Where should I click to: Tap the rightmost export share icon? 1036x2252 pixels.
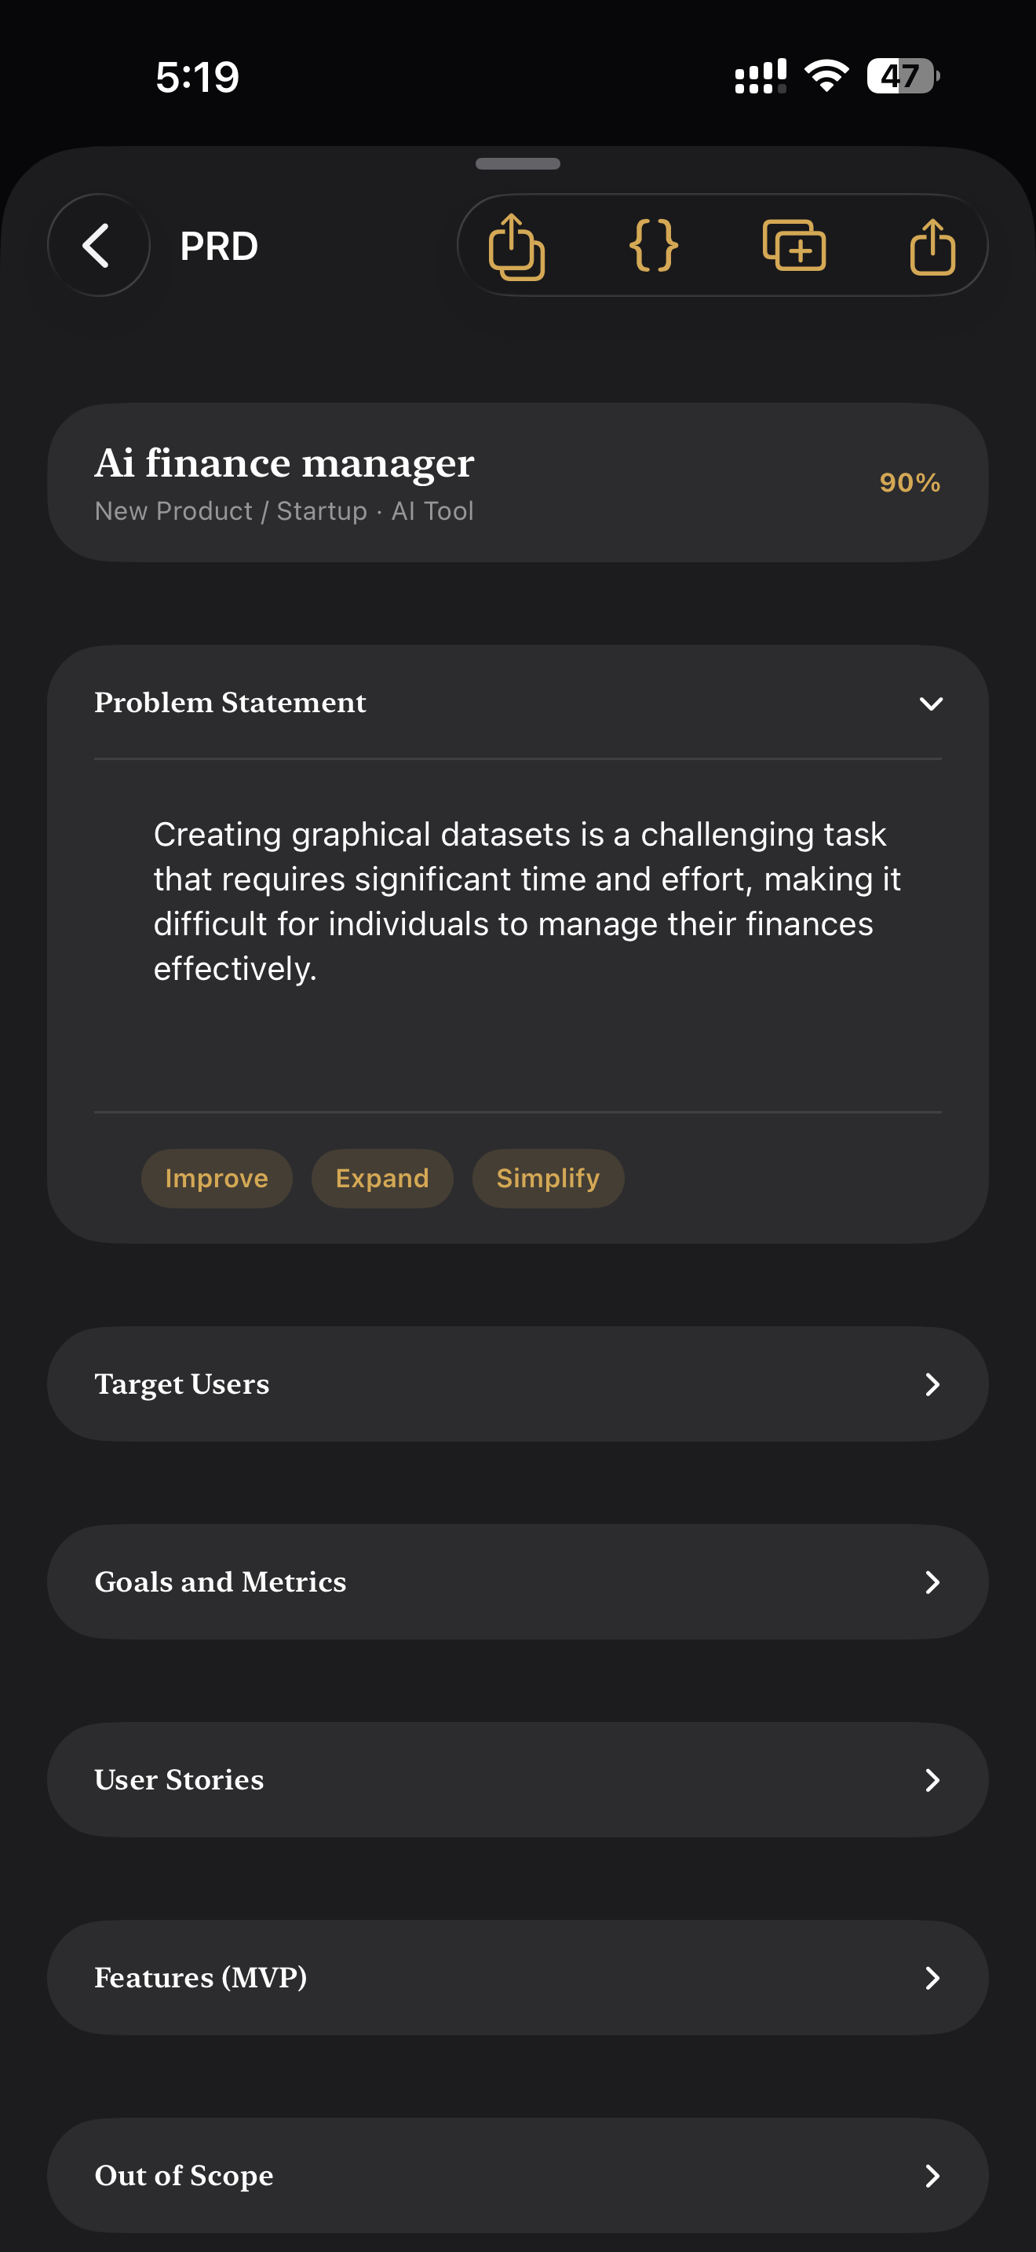click(932, 247)
